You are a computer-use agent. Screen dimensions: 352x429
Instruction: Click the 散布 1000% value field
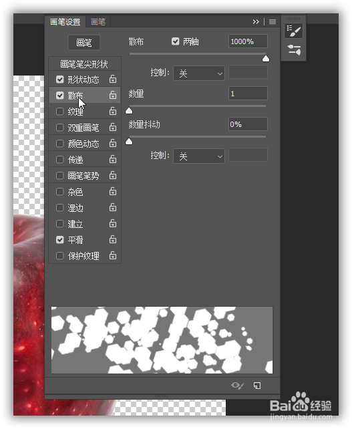point(248,41)
